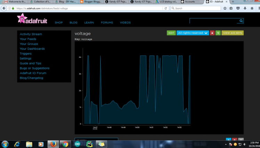Click the Adafruit search magnifier icon
The image size is (260, 148).
click(241, 21)
